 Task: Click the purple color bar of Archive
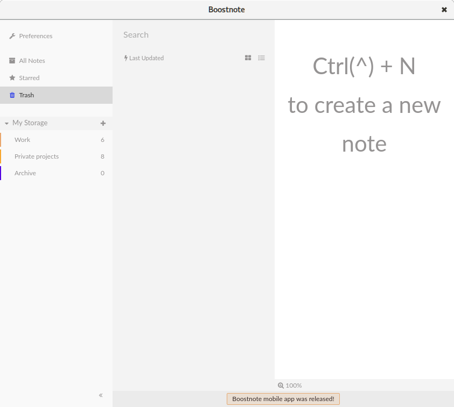point(1,173)
